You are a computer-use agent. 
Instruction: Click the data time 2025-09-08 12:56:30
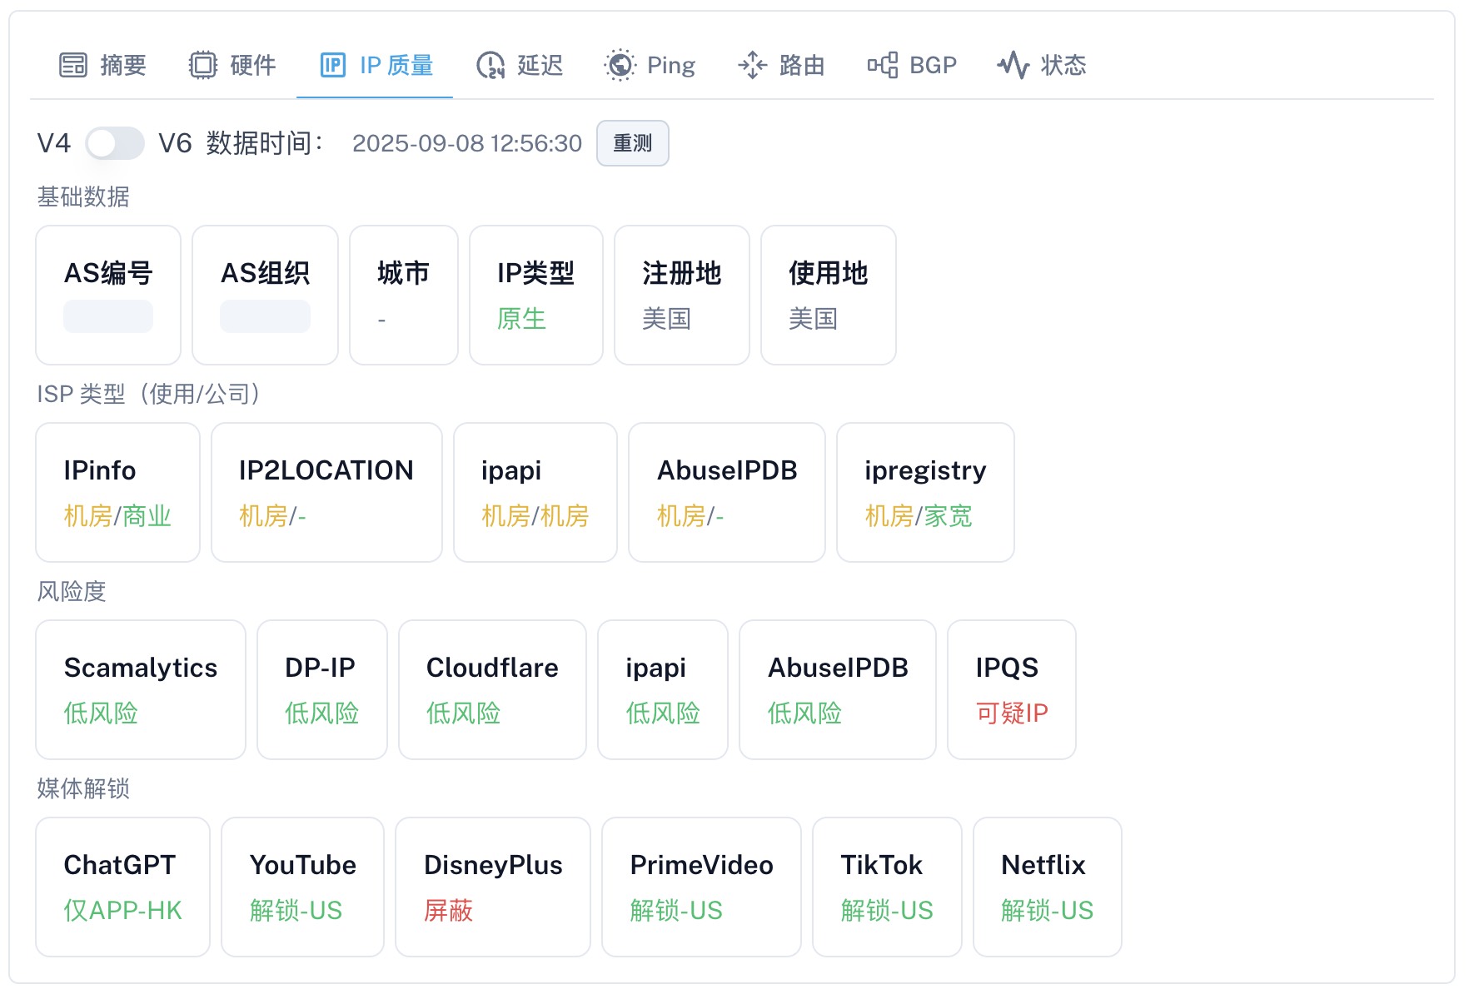pyautogui.click(x=466, y=143)
